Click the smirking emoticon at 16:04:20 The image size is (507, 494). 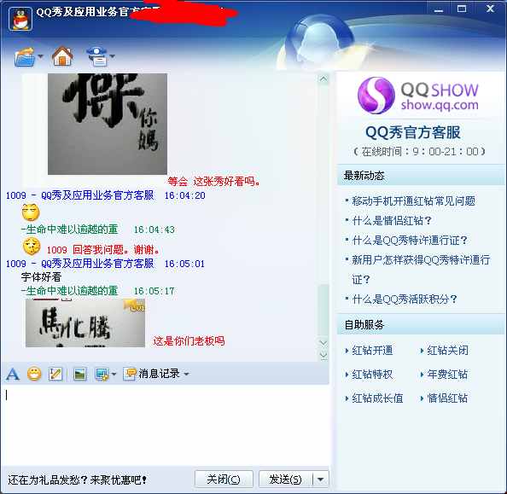point(31,212)
